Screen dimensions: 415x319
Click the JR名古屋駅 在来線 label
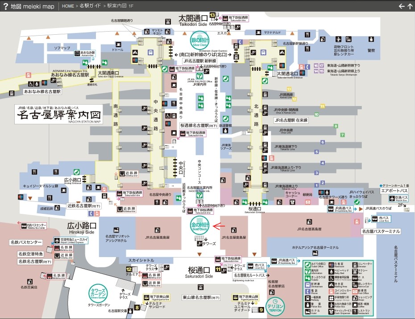[x=291, y=120]
